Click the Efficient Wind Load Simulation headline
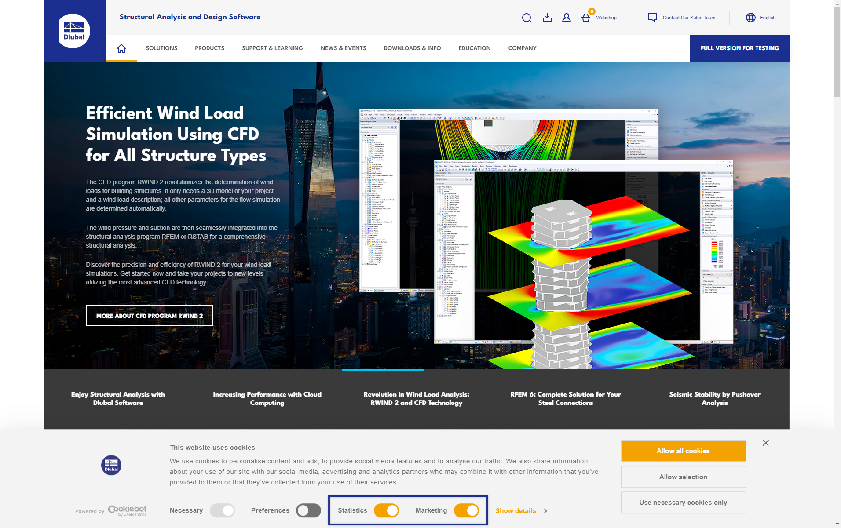 tap(176, 134)
